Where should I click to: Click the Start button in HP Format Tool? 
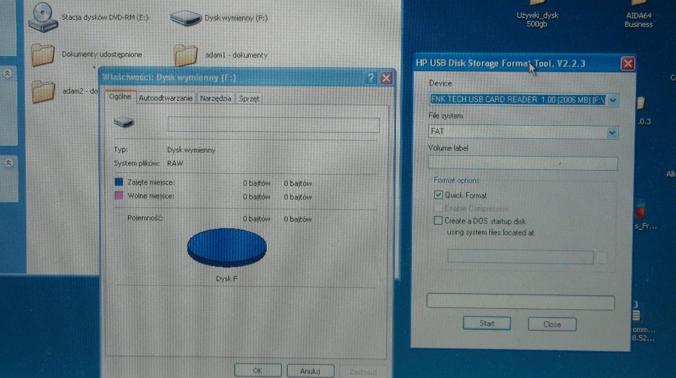487,323
